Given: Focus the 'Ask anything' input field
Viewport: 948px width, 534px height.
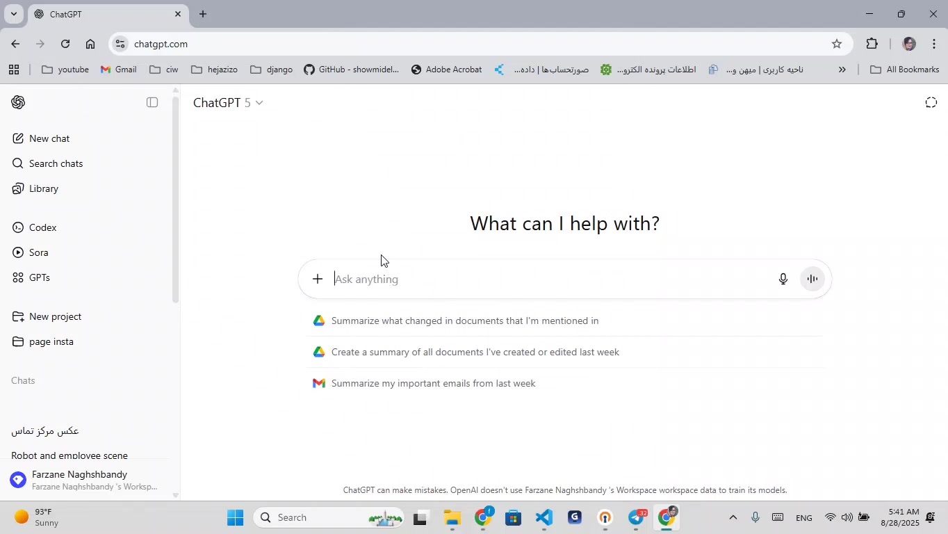Looking at the screenshot, I should point(549,279).
